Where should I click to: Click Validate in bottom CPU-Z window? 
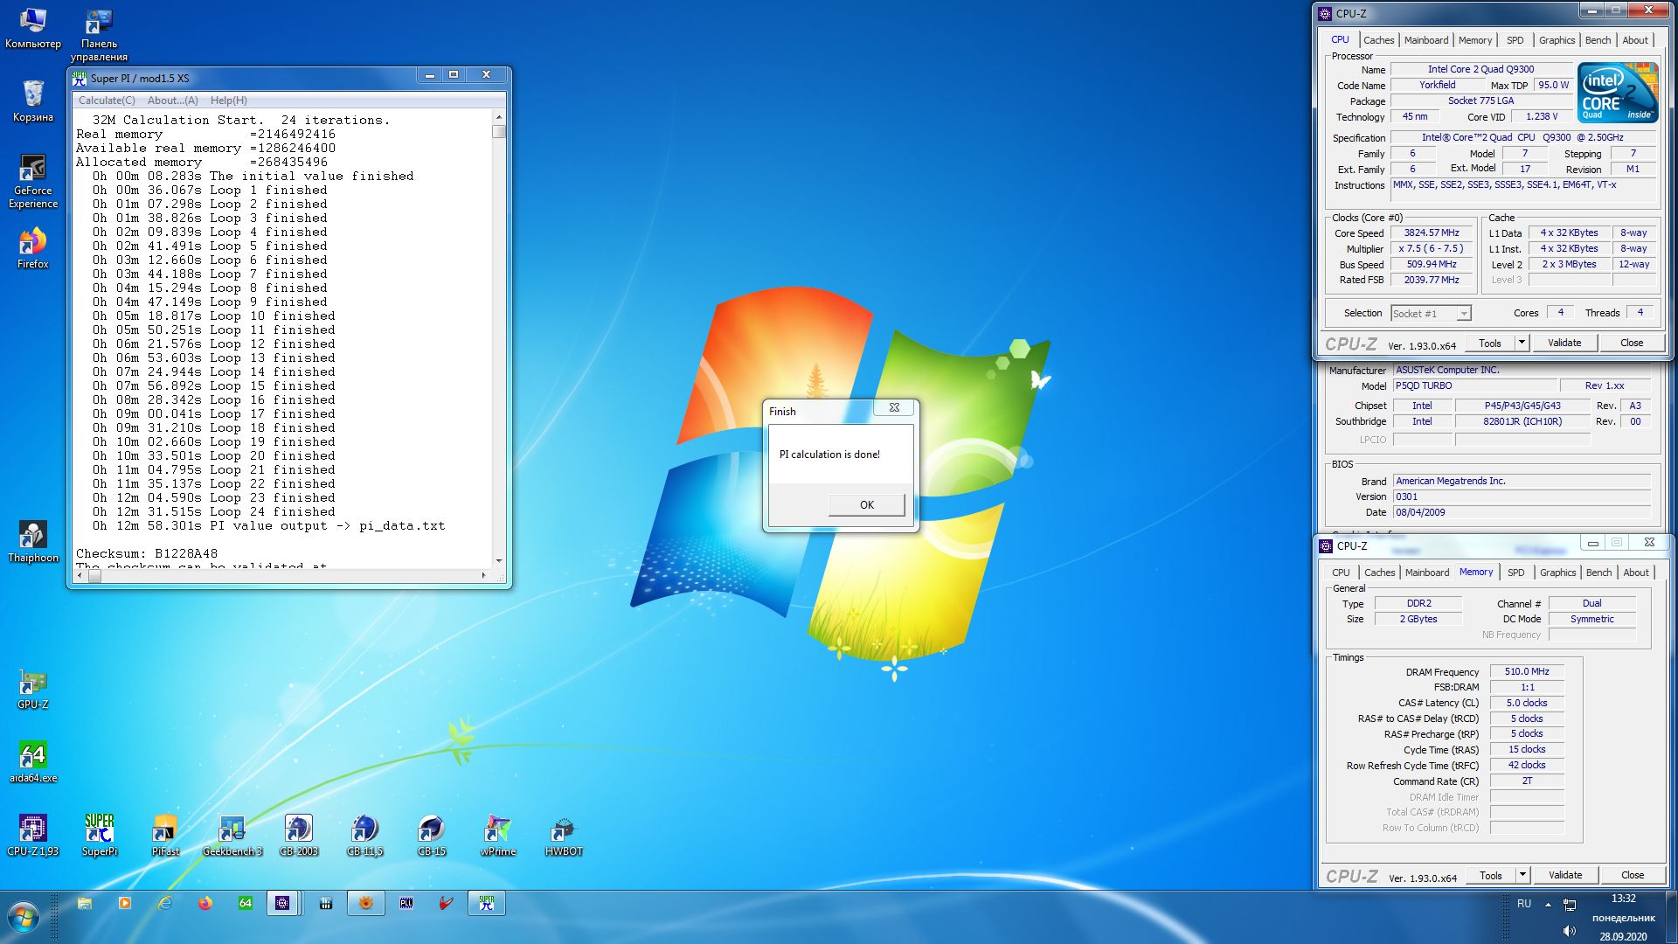[1564, 875]
